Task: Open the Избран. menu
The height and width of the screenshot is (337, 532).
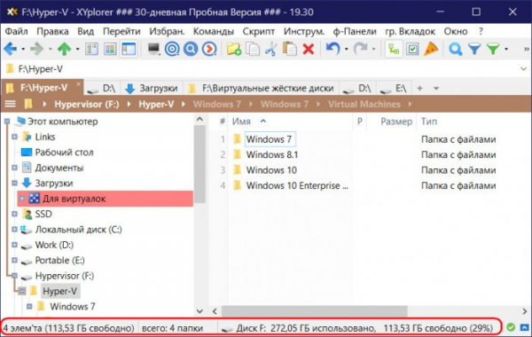Action: click(x=167, y=32)
